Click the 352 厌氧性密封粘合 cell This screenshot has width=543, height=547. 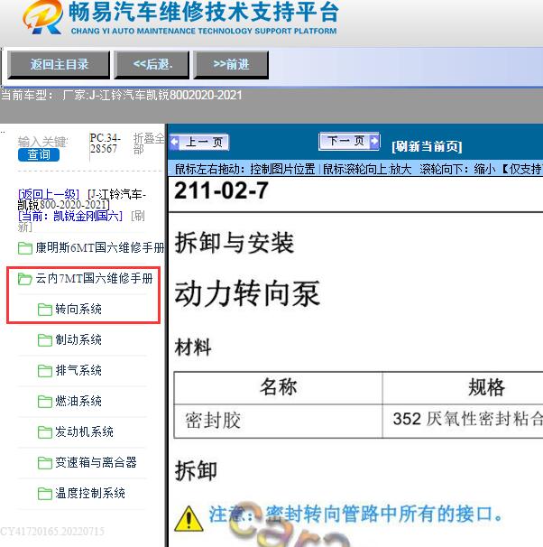[464, 421]
